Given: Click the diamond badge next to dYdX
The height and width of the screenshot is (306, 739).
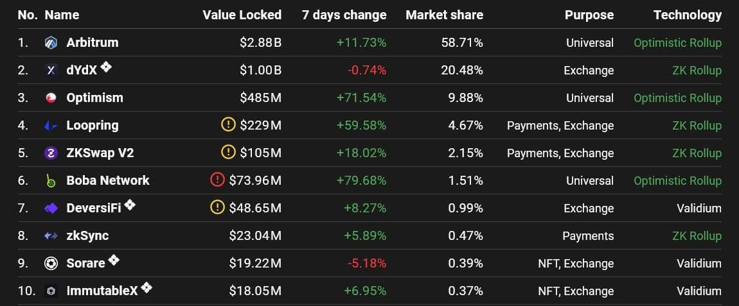Looking at the screenshot, I should [106, 67].
